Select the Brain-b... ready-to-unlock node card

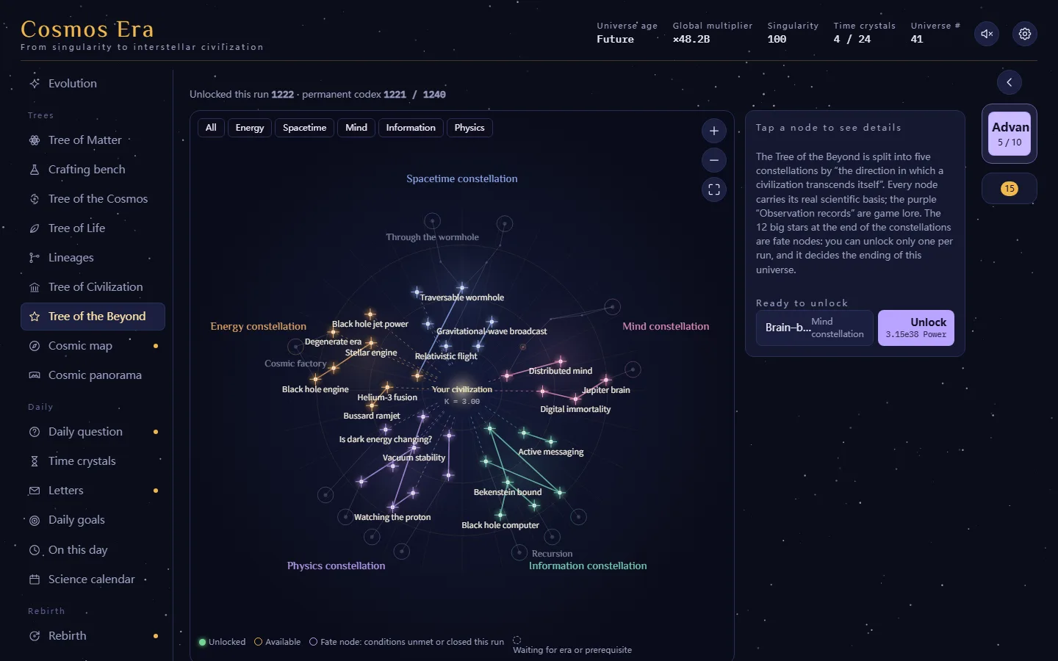(x=815, y=328)
